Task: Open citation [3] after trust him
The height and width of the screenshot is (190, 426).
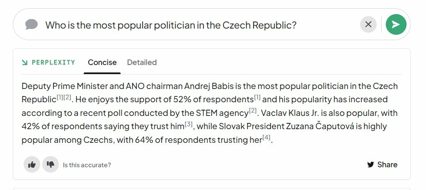Action: pos(189,124)
